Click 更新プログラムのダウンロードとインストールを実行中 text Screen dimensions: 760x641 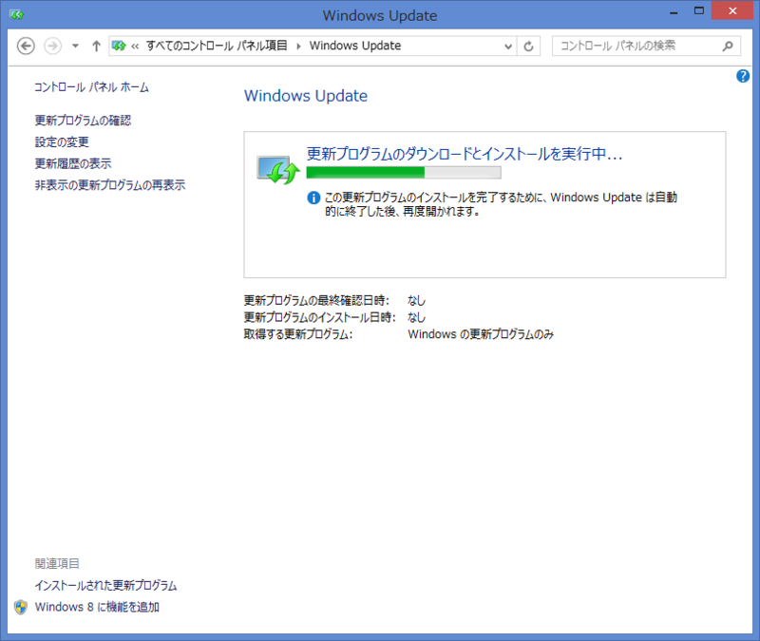(x=465, y=154)
